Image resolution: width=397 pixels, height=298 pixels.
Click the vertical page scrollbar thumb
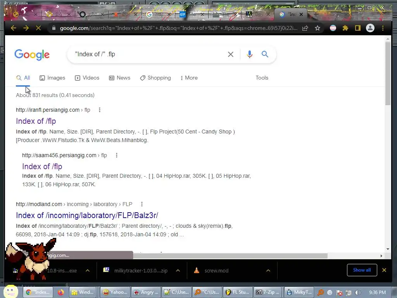(x=388, y=73)
